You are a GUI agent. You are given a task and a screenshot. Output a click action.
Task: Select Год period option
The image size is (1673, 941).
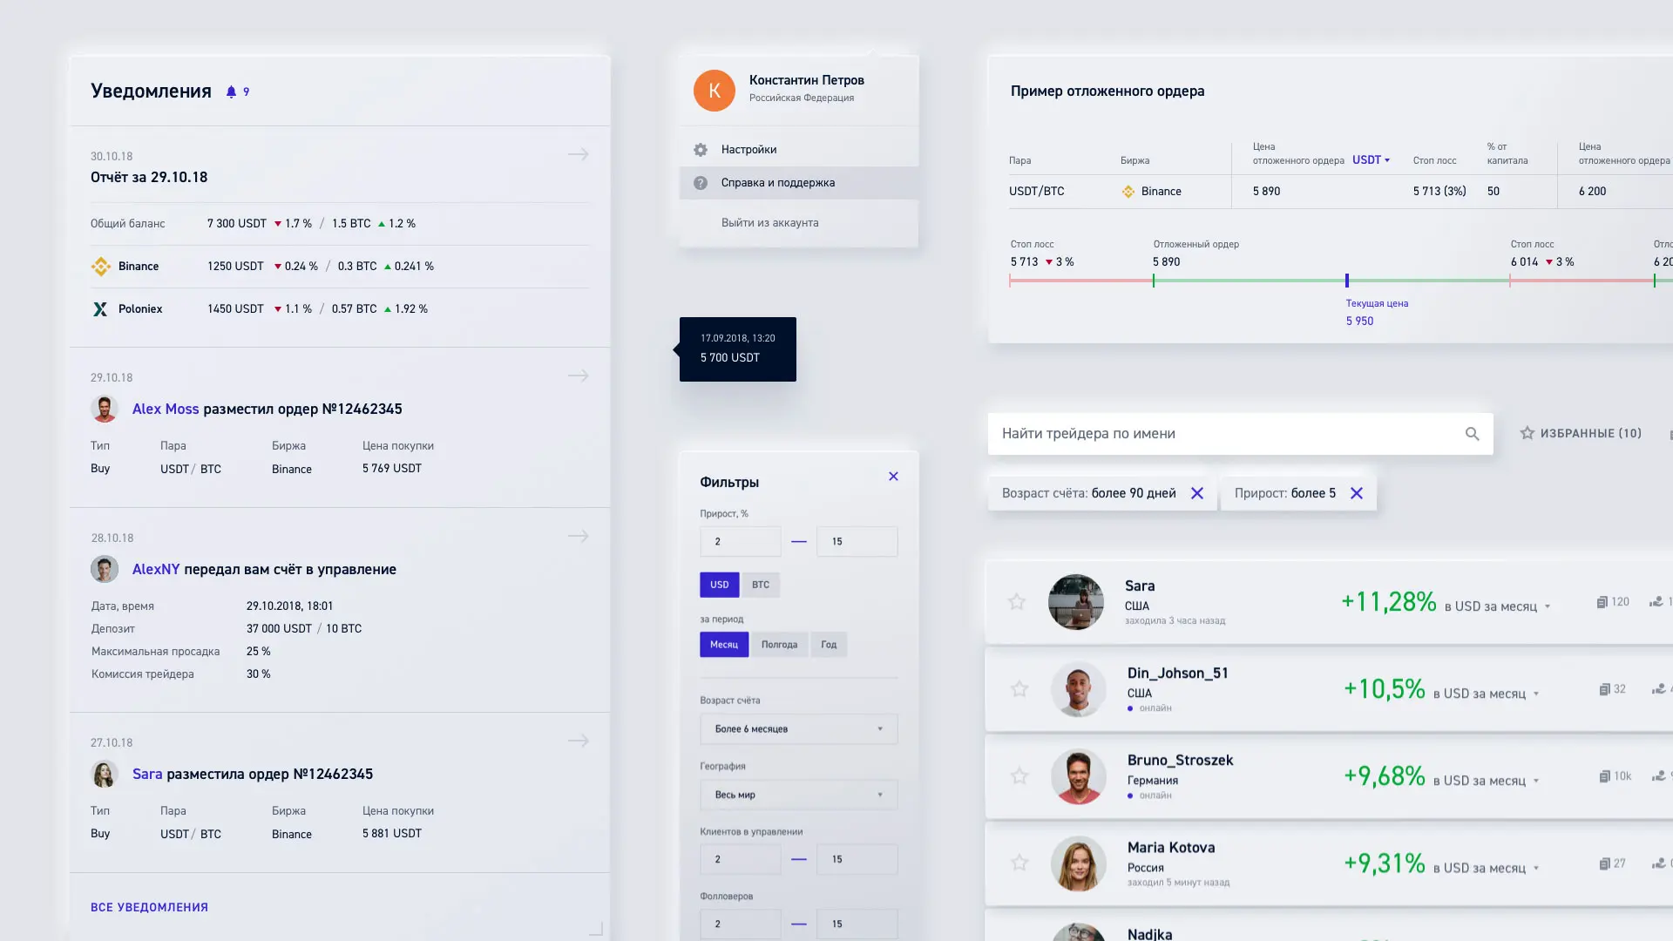(x=829, y=645)
